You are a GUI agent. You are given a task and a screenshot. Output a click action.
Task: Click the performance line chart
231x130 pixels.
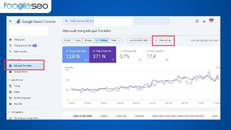click(x=142, y=86)
